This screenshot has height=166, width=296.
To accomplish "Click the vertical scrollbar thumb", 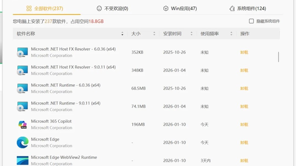I will coord(278,57).
